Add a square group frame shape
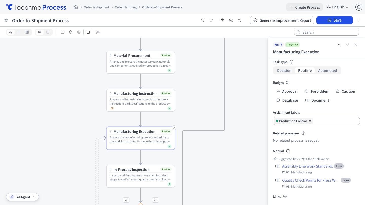Image resolution: width=365 pixels, height=205 pixels. tap(88, 32)
